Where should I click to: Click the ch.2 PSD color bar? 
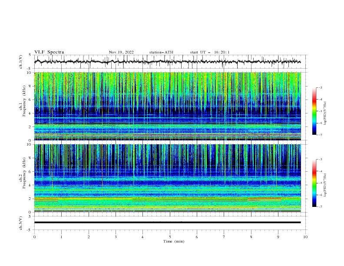point(314,183)
